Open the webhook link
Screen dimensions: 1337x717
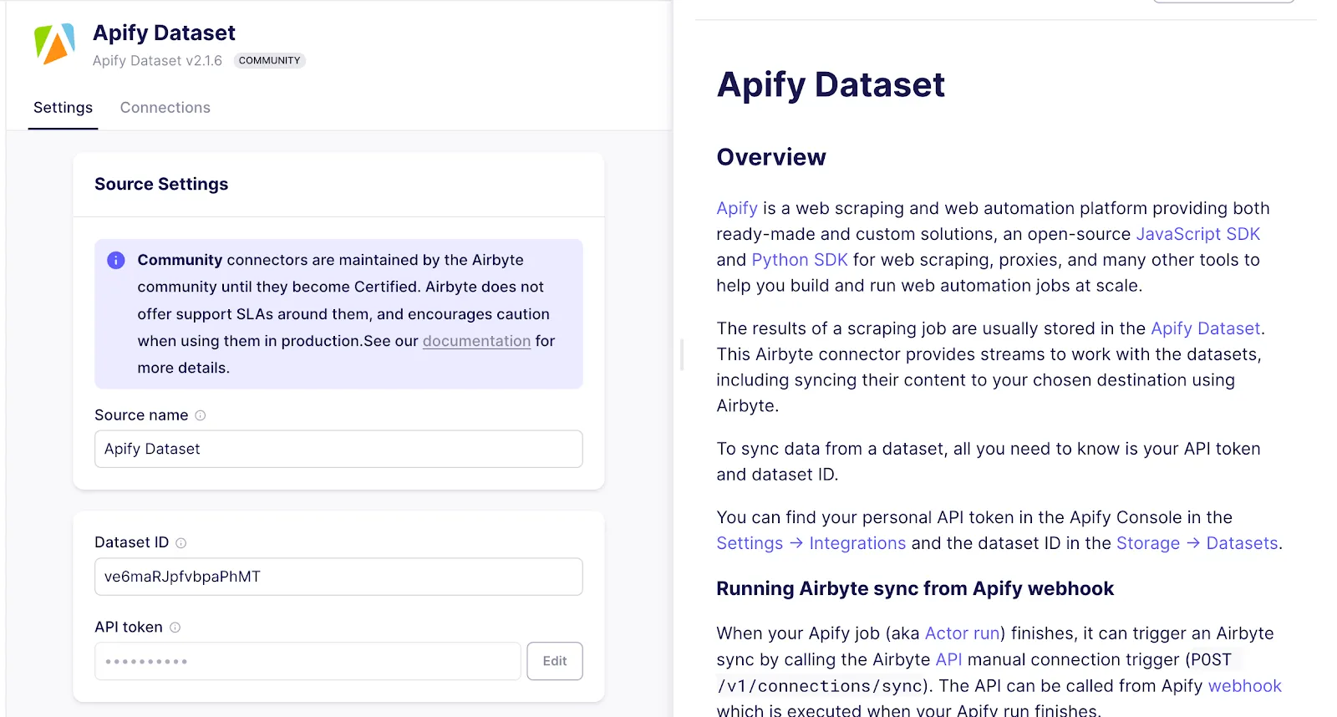[1244, 686]
